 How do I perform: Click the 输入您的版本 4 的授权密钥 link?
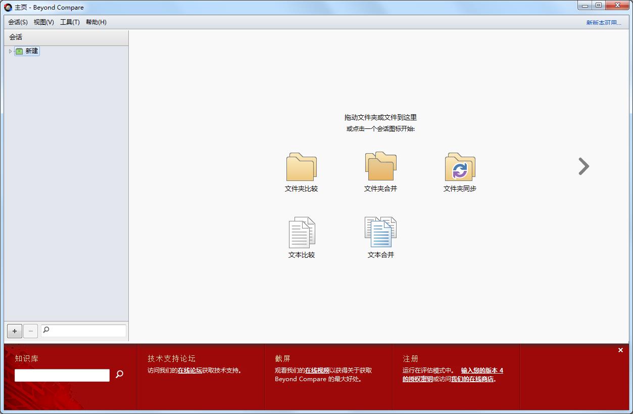tap(453, 375)
